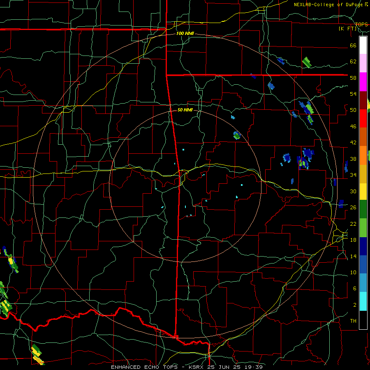The height and width of the screenshot is (370, 370).
Task: Select the dark red legend color band
Action: pyautogui.click(x=363, y=100)
